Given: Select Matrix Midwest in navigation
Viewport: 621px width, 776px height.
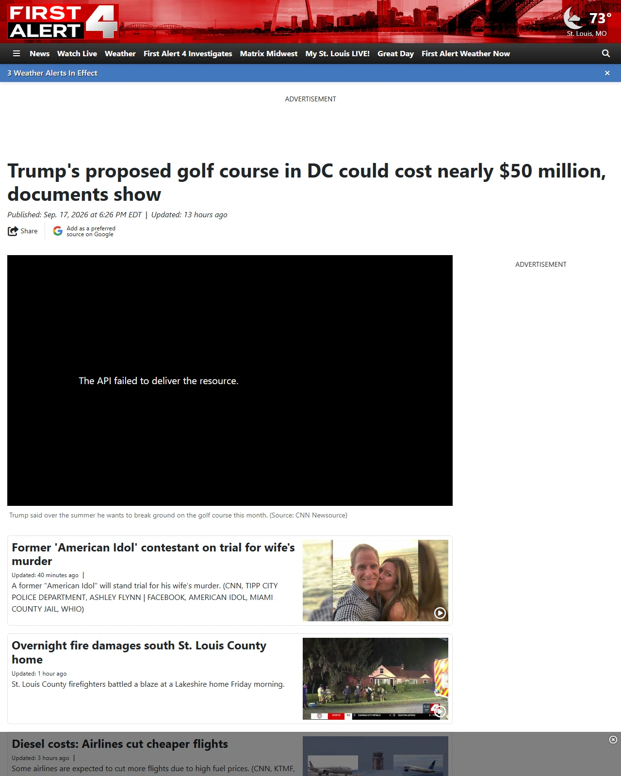Looking at the screenshot, I should tap(269, 54).
